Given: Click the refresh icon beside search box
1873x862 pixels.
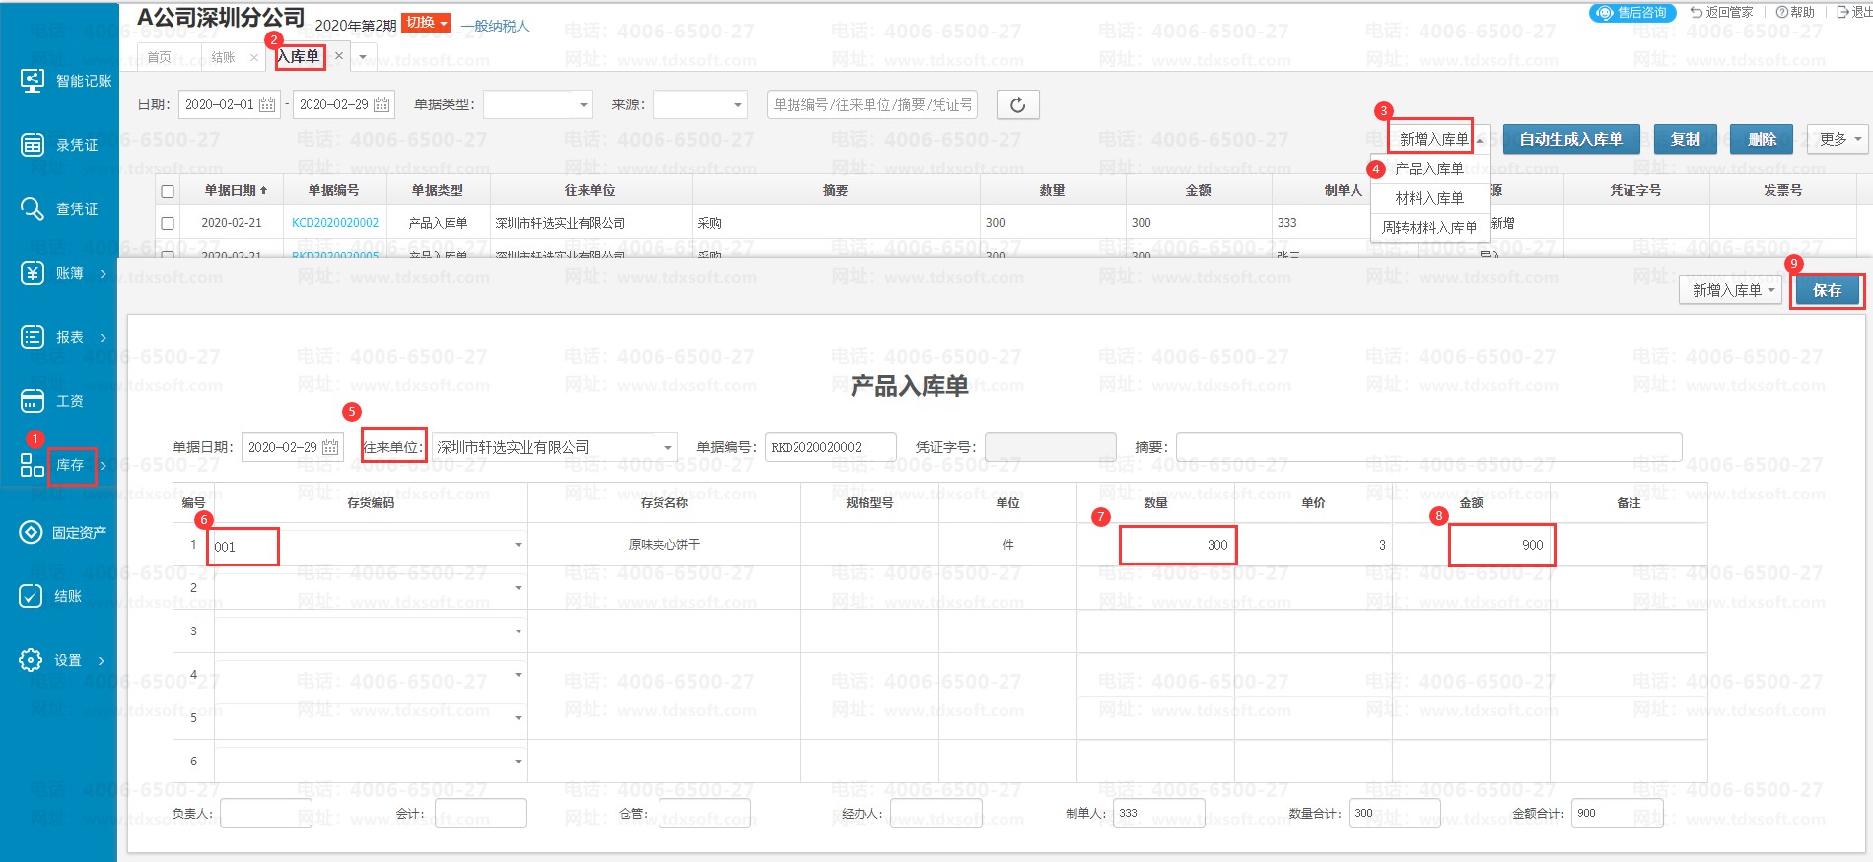Looking at the screenshot, I should (1017, 104).
